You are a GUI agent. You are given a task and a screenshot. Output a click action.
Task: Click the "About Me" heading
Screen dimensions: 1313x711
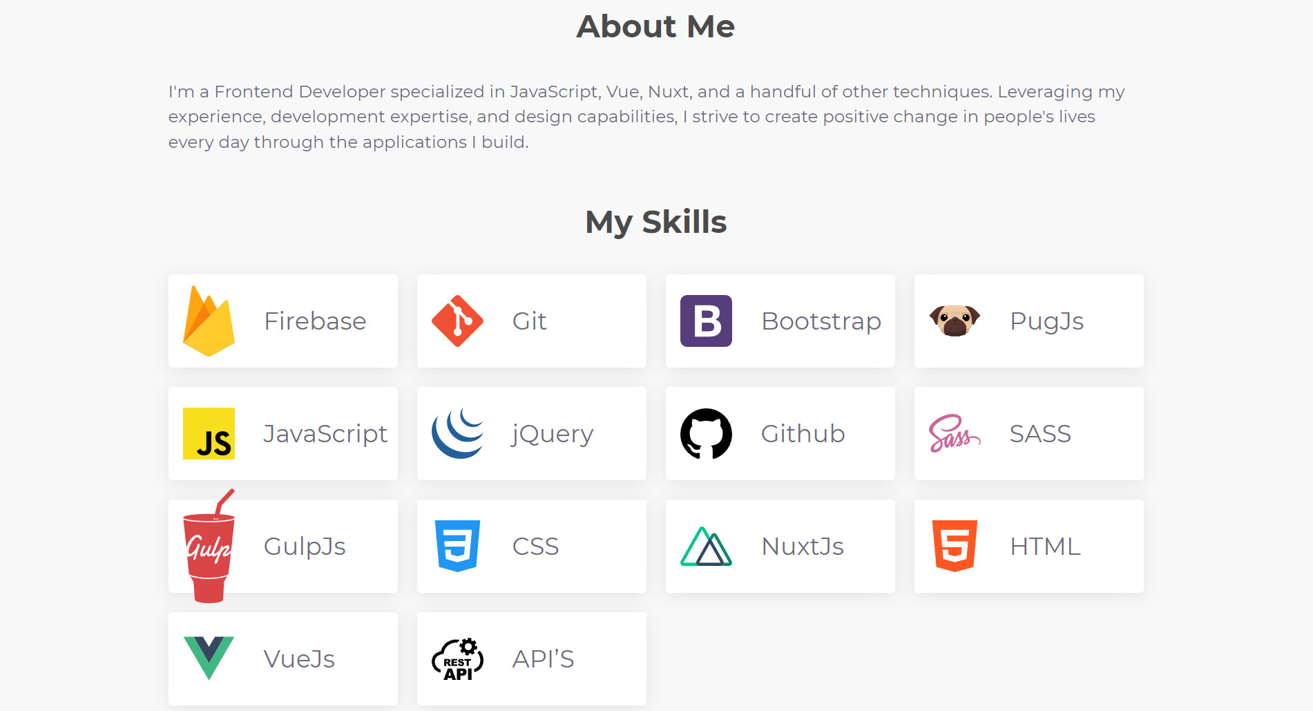click(655, 27)
